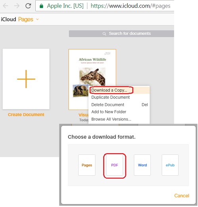
Task: Go forward with the browser forward arrow
Action: (x=17, y=6)
